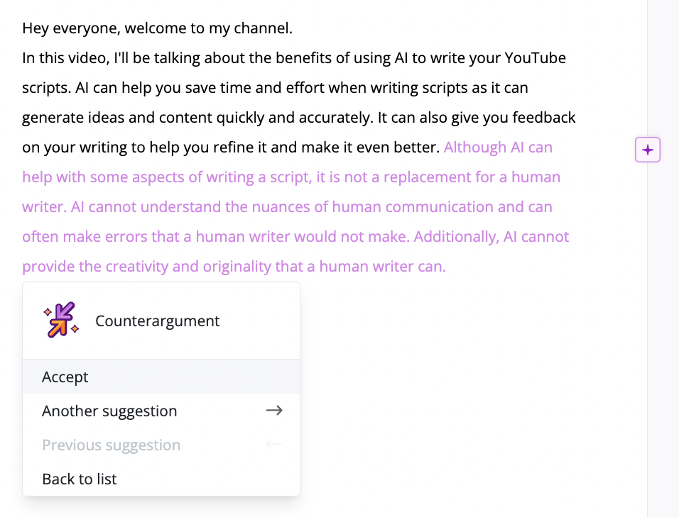This screenshot has height=517, width=679.
Task: Select the purple AI-suggested text
Action: click(284, 206)
